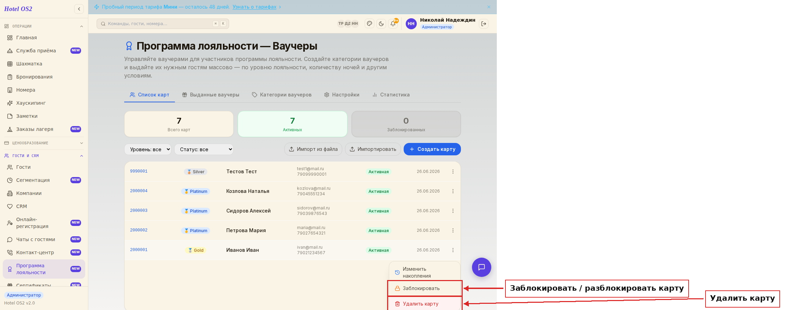Open Шахматка in sidebar
Image resolution: width=788 pixels, height=310 pixels.
click(44, 64)
